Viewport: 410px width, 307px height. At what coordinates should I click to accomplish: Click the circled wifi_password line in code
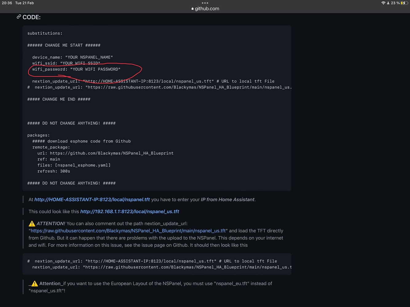tap(76, 69)
